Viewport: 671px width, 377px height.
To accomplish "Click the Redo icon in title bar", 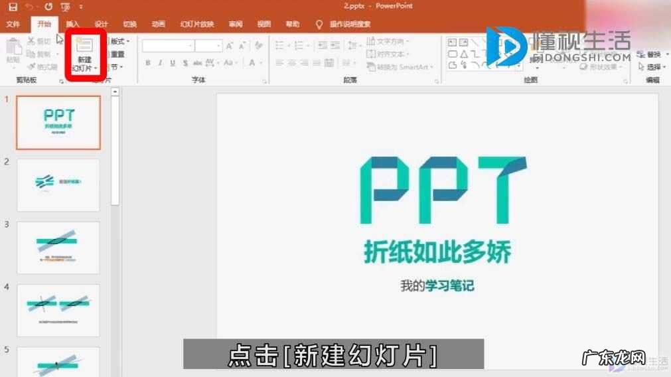I will [48, 7].
